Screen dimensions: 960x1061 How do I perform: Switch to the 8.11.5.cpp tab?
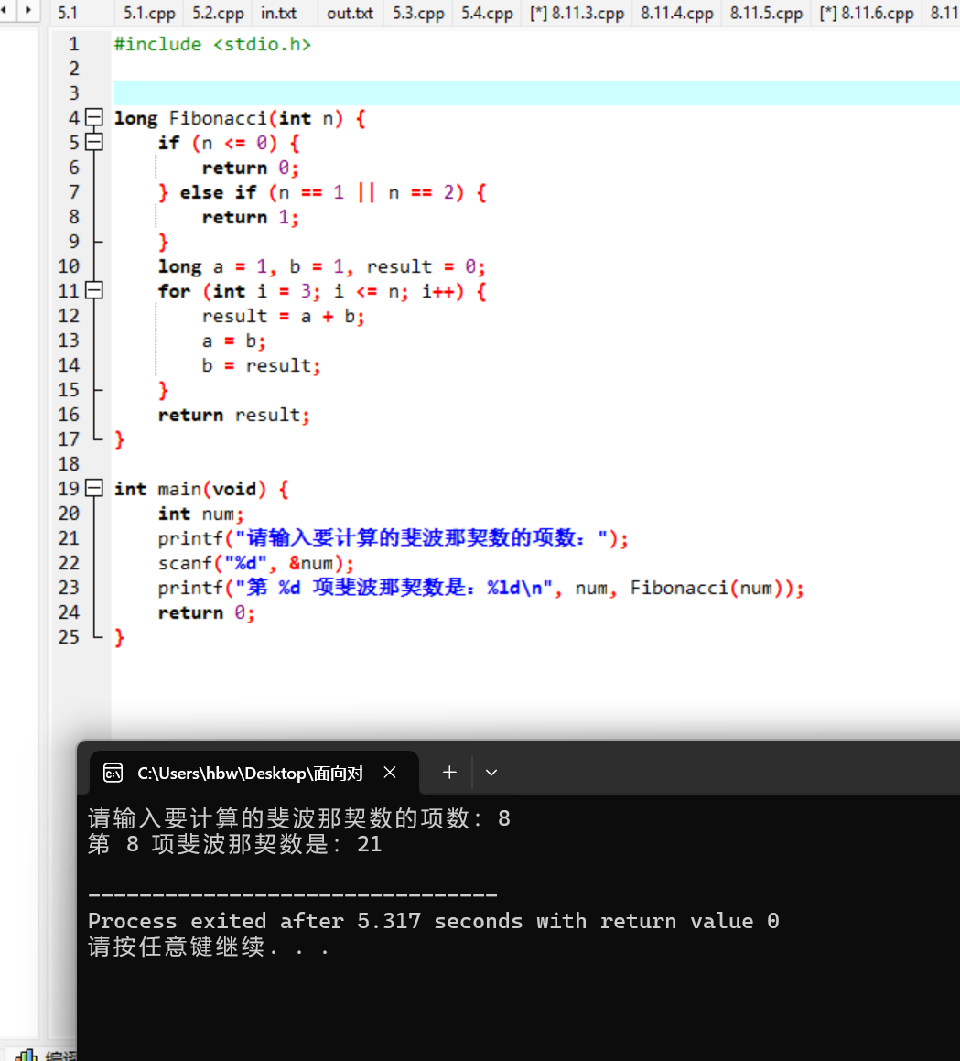[766, 13]
